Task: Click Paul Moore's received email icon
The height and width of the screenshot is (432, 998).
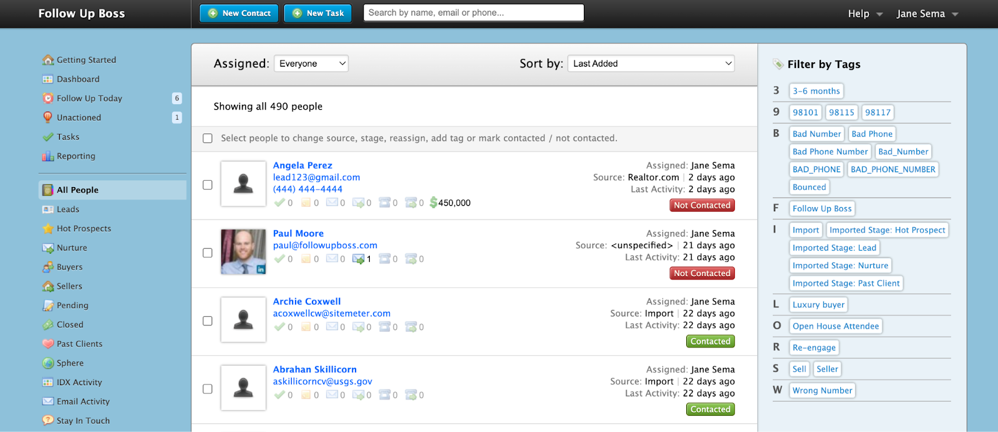Action: (359, 259)
